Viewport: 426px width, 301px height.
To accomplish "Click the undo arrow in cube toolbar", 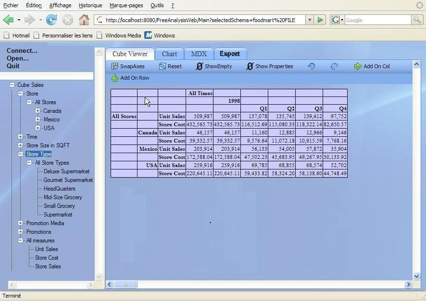I will point(312,66).
